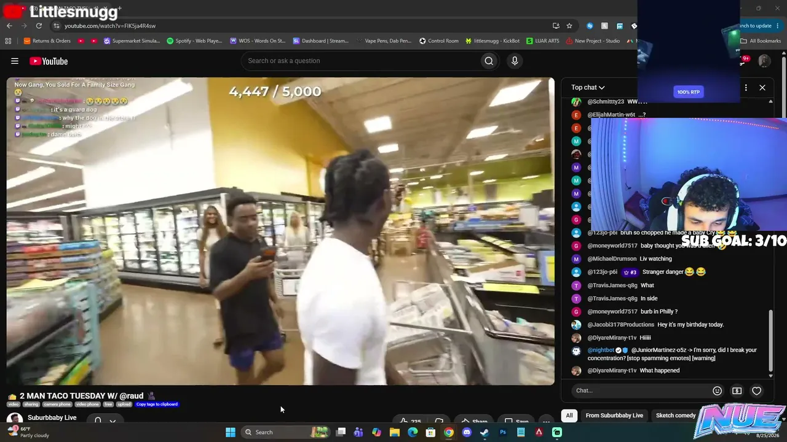Viewport: 787px width, 442px height.
Task: Expand the notification bell chevron for Suburbbaby Live
Action: pyautogui.click(x=113, y=421)
